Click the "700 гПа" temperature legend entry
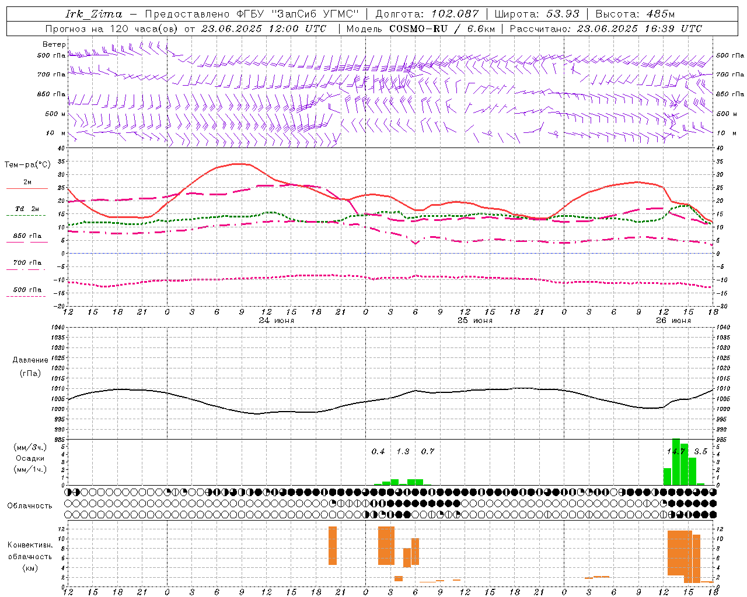747x597 pixels. [27, 263]
